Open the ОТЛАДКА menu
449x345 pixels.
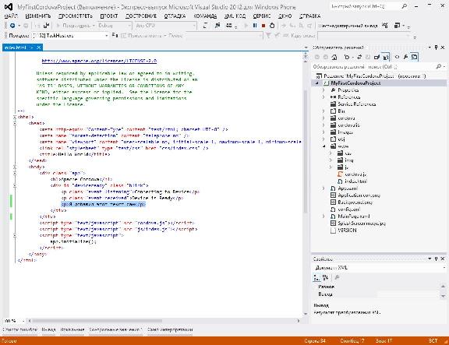pyautogui.click(x=175, y=16)
